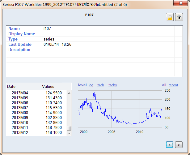Select the 2013M08 date row
The width and height of the screenshot is (190, 155).
click(x=20, y=113)
